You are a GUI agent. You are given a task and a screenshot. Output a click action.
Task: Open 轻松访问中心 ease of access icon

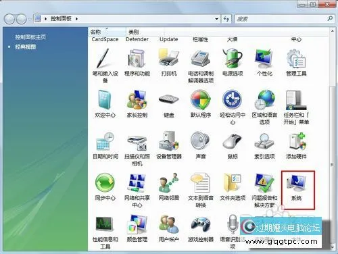click(233, 100)
